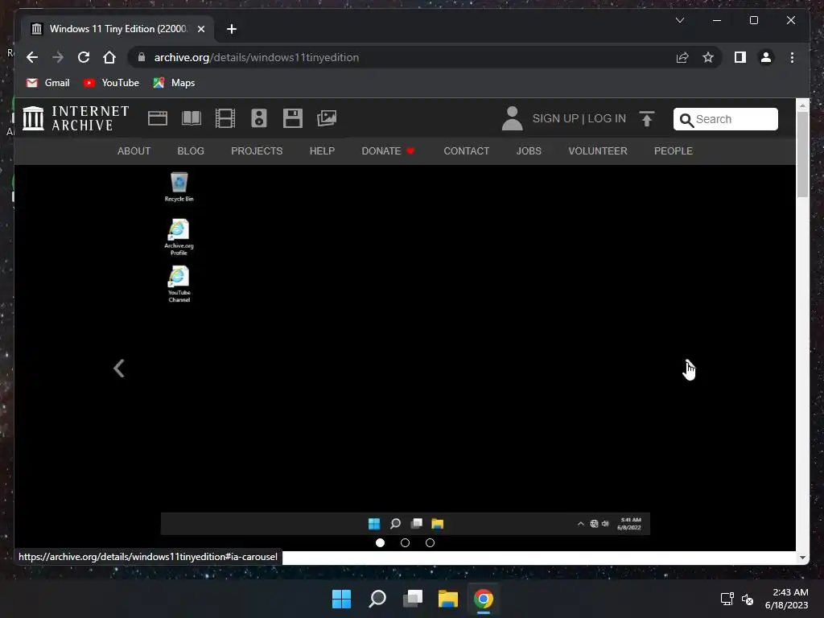Open the network tray icon
Image resolution: width=824 pixels, height=618 pixels.
coord(727,599)
